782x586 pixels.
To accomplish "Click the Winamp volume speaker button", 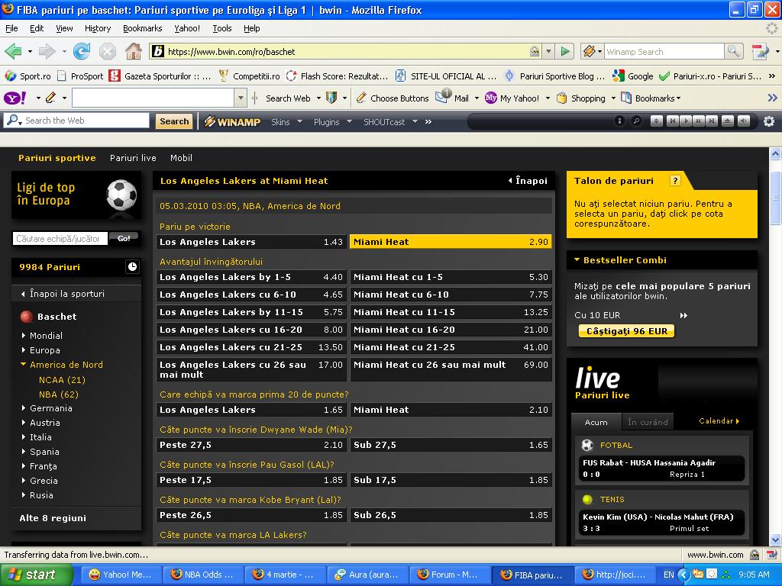I will (744, 121).
